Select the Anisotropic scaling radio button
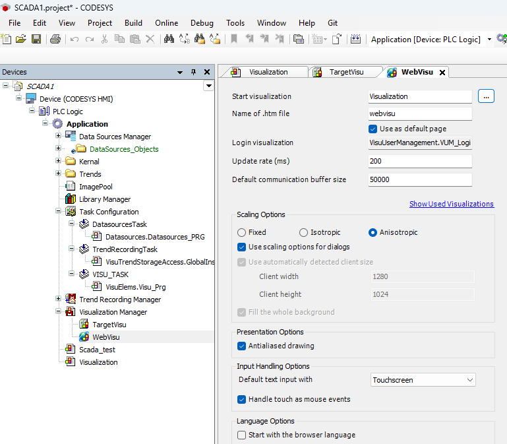Screen dimensions: 507x444 (373, 232)
